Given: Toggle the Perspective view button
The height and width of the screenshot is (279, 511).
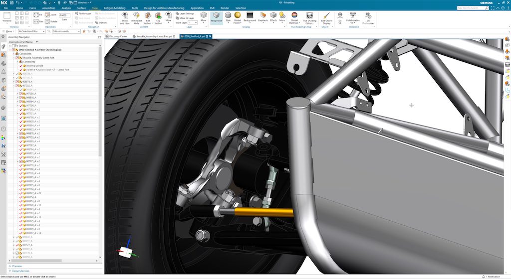Looking at the screenshot, I should click(216, 17).
